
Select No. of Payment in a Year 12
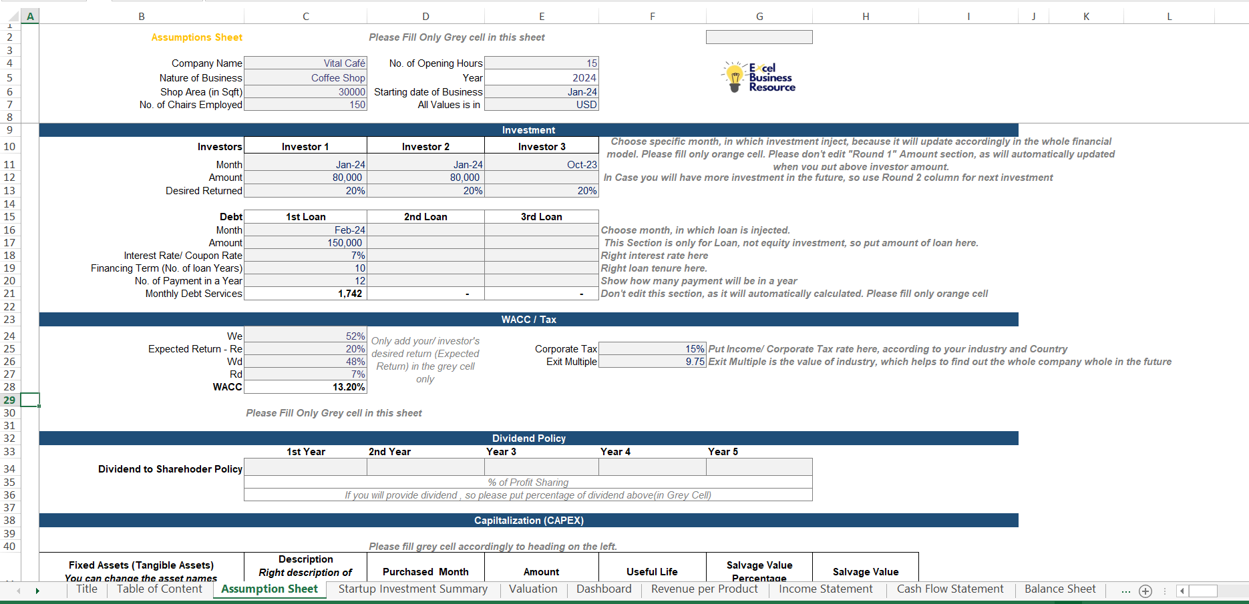pyautogui.click(x=305, y=281)
